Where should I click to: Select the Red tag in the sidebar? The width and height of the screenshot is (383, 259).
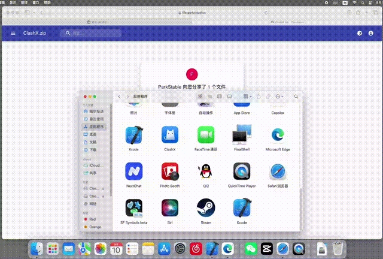tap(92, 219)
